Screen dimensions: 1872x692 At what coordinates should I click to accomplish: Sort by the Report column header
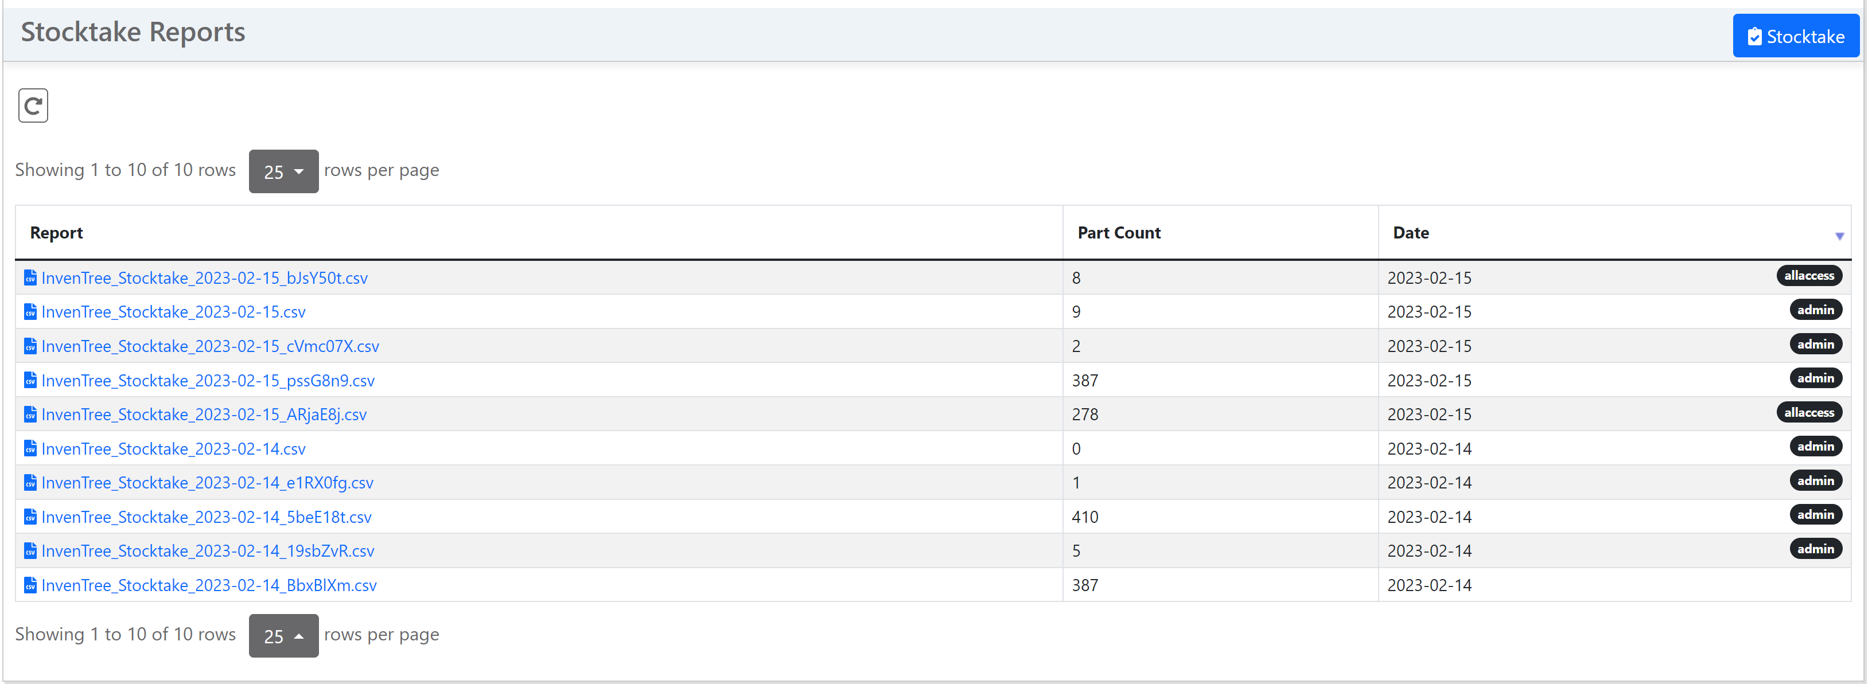(57, 233)
